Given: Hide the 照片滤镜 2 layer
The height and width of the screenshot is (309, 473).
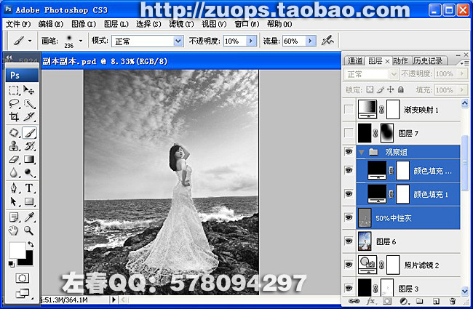Looking at the screenshot, I should tap(349, 265).
